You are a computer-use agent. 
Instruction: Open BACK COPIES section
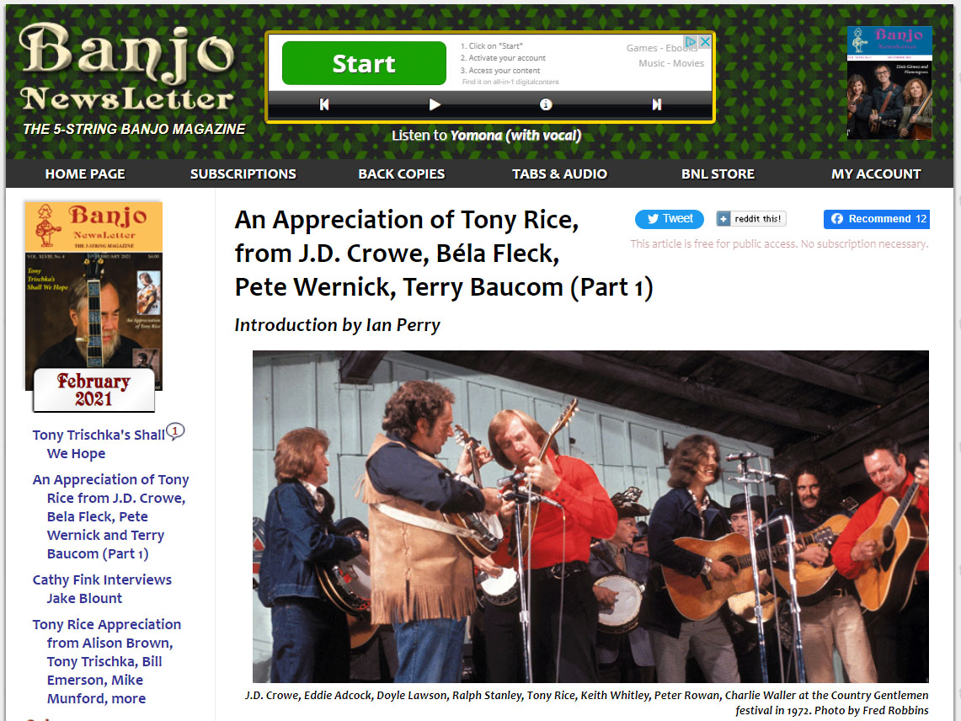[402, 174]
